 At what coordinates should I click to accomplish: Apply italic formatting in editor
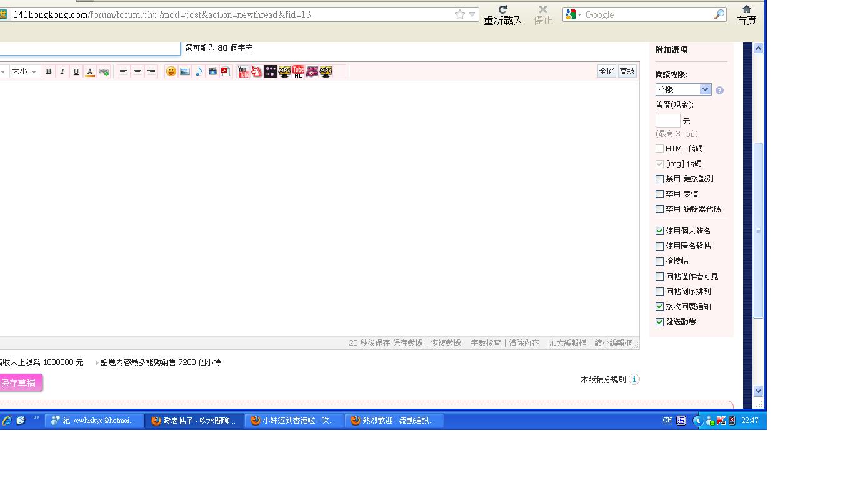[x=62, y=71]
